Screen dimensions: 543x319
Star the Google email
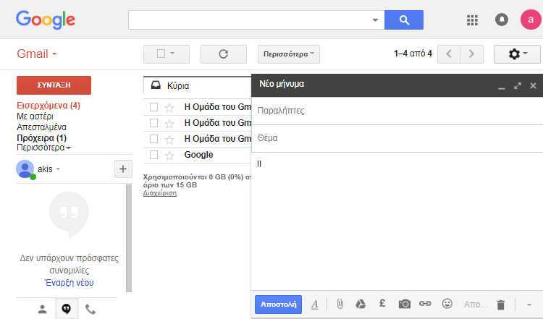coord(169,156)
